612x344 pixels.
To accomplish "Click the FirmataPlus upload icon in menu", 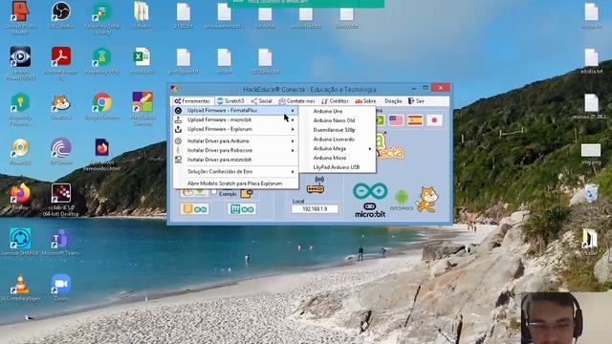I will (178, 111).
